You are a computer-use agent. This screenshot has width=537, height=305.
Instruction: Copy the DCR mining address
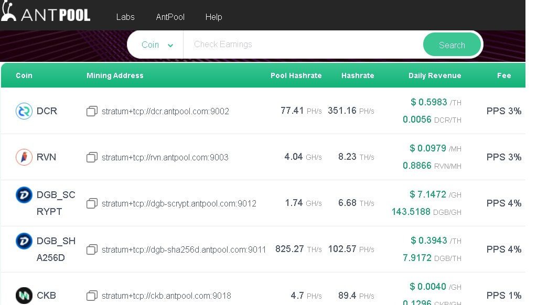[x=92, y=111]
